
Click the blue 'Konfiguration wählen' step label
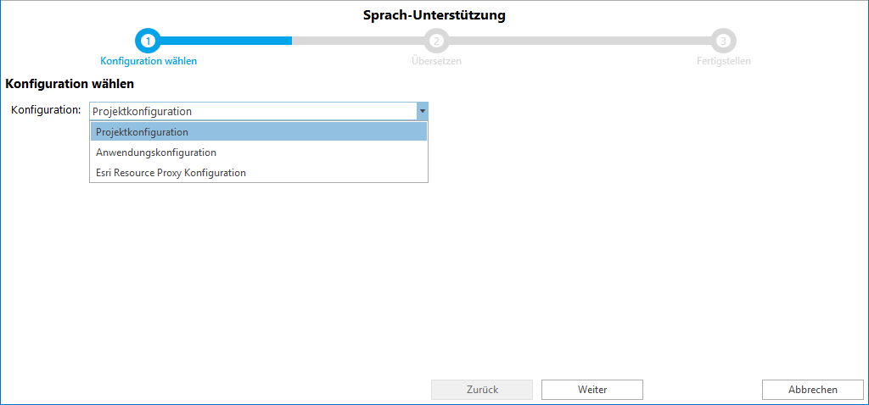point(149,61)
